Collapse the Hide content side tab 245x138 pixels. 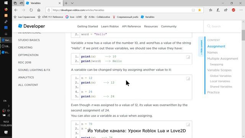coord(201,47)
